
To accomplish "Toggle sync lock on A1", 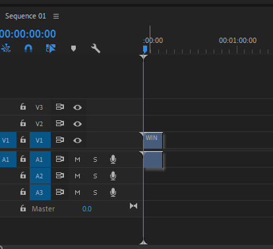I will click(x=59, y=159).
